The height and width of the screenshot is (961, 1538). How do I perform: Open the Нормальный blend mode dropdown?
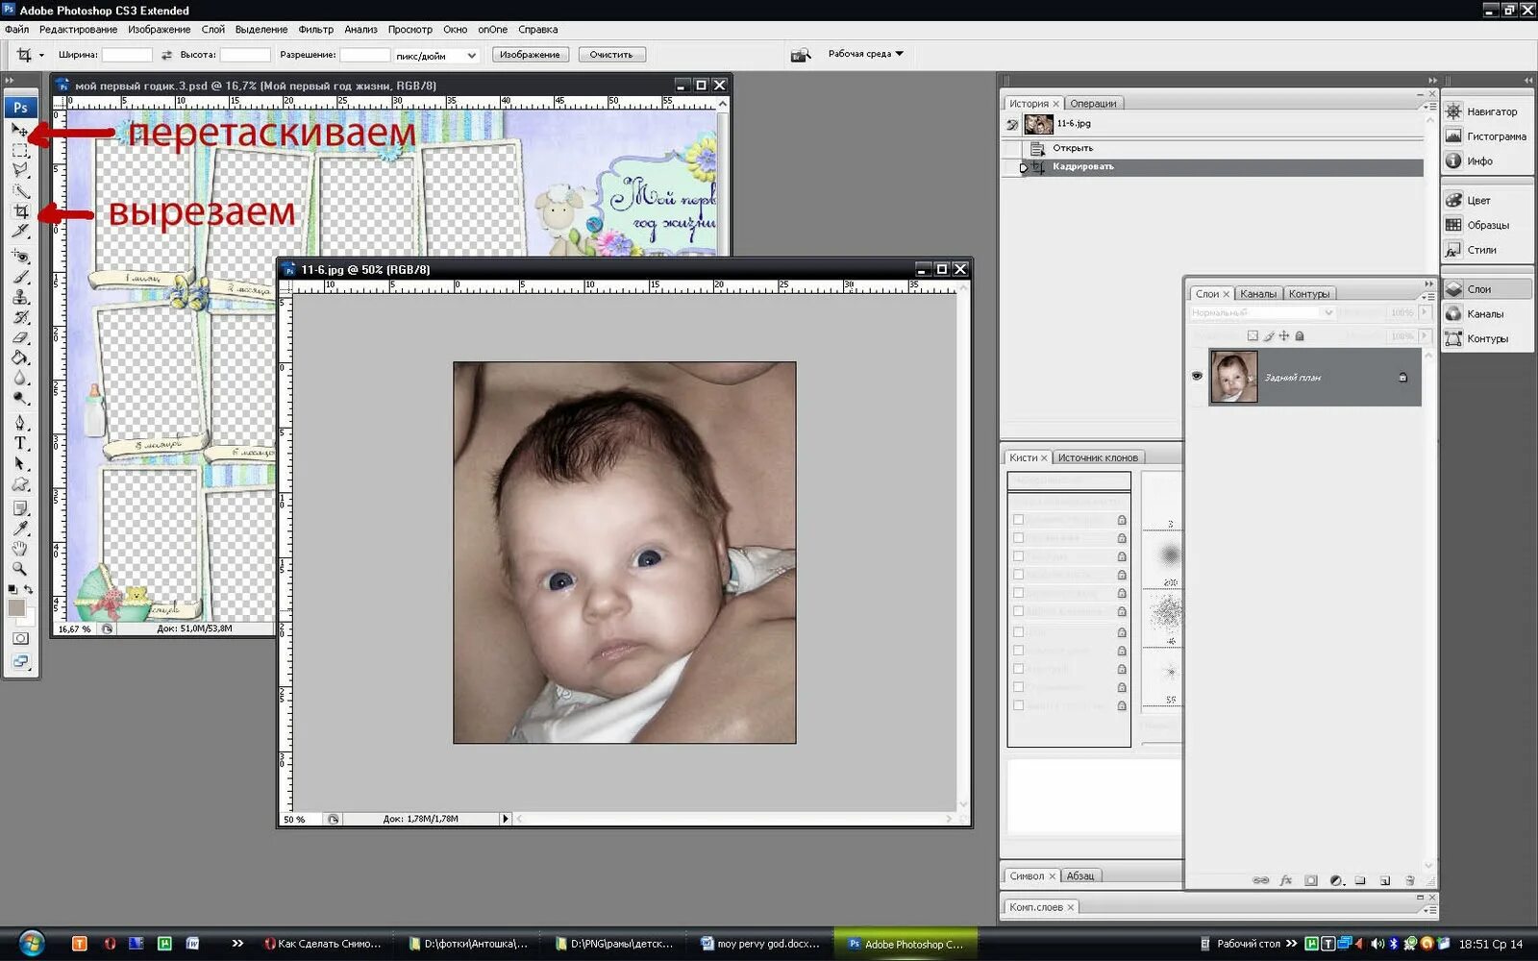click(x=1262, y=312)
